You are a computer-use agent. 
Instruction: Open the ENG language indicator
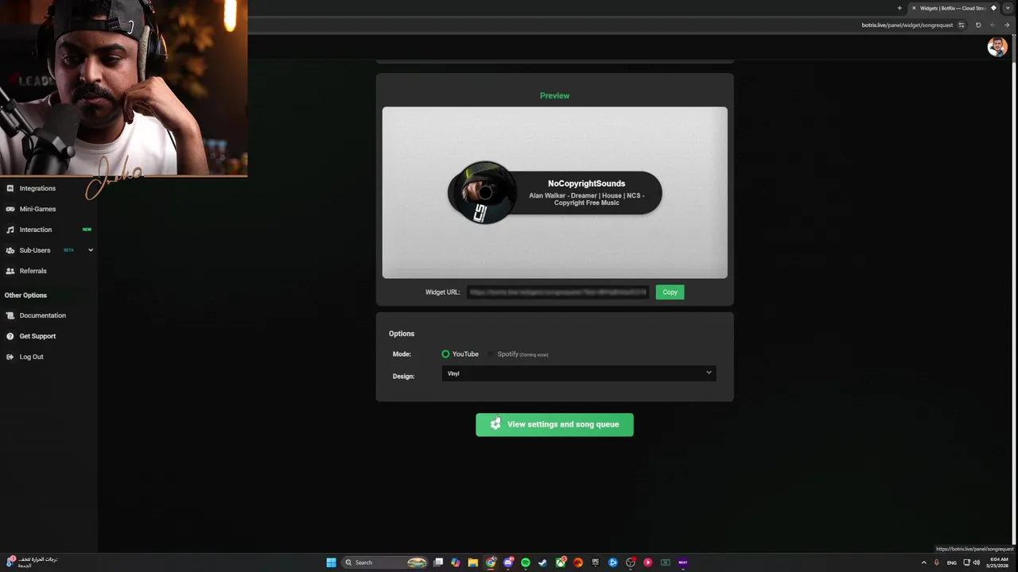[951, 562]
